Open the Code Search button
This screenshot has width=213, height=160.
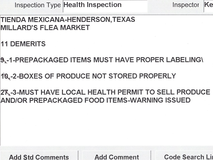pos(184,157)
